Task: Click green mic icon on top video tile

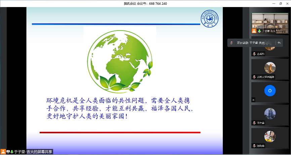Action: (259, 31)
